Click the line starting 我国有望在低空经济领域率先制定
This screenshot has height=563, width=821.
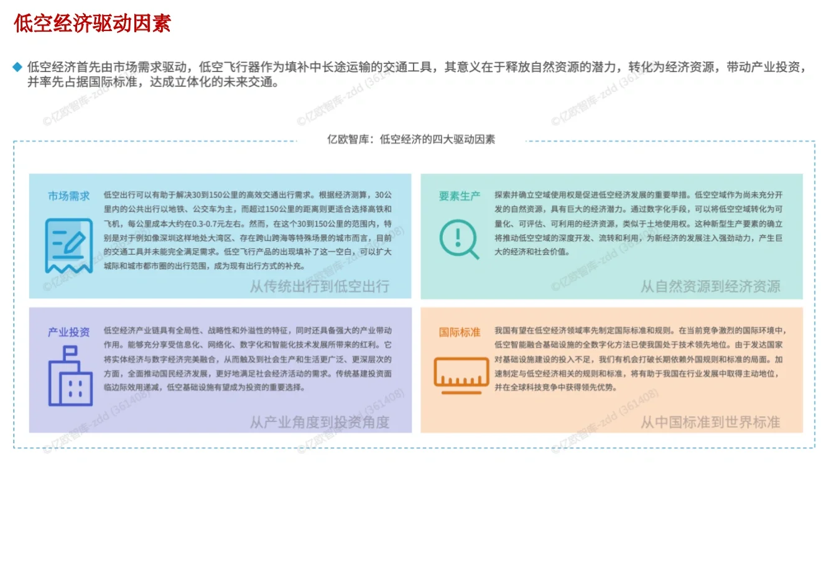click(641, 331)
